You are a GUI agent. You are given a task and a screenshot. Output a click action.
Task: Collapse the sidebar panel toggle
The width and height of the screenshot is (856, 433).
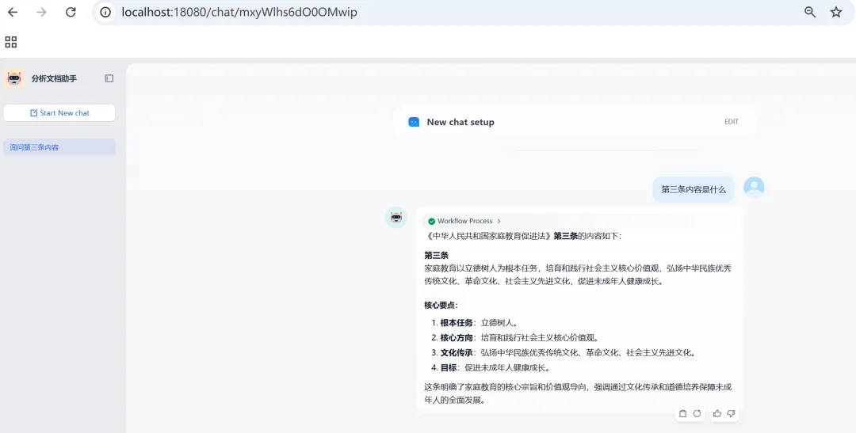coord(109,78)
